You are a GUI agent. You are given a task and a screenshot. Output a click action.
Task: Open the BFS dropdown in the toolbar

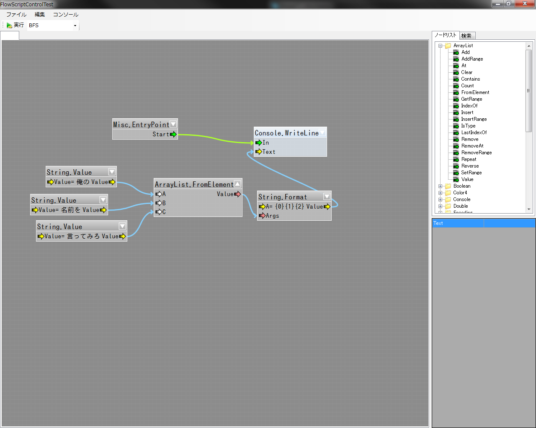pyautogui.click(x=75, y=25)
